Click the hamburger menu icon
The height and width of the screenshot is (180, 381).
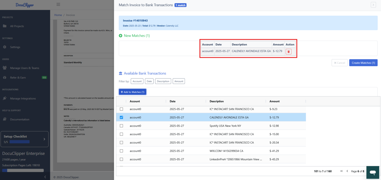click(58, 4)
